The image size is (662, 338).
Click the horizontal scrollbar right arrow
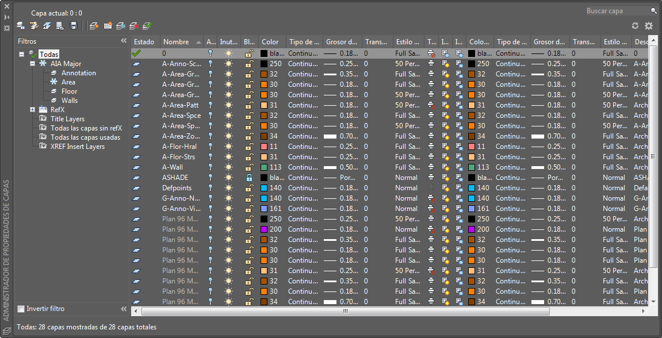click(643, 312)
